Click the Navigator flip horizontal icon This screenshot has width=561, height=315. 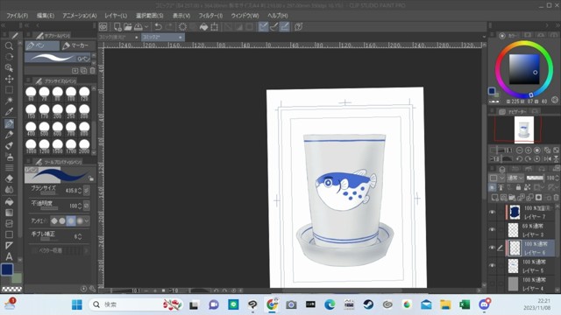[547, 159]
